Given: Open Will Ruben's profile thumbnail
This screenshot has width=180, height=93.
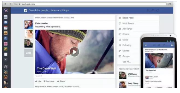Looking at the screenshot, I should coord(123,75).
